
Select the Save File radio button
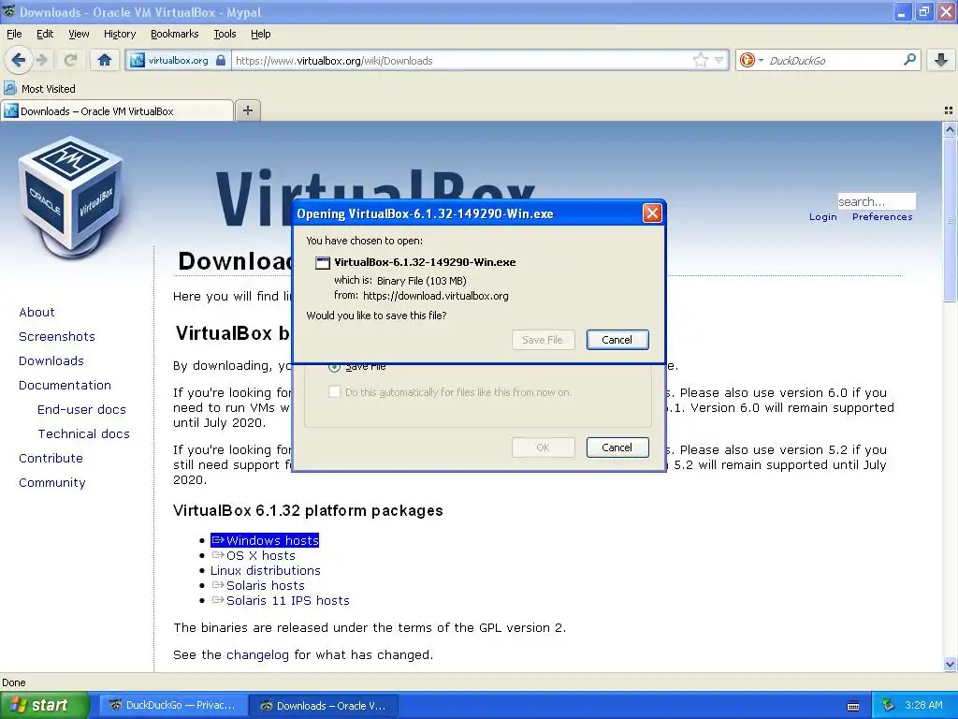point(334,366)
